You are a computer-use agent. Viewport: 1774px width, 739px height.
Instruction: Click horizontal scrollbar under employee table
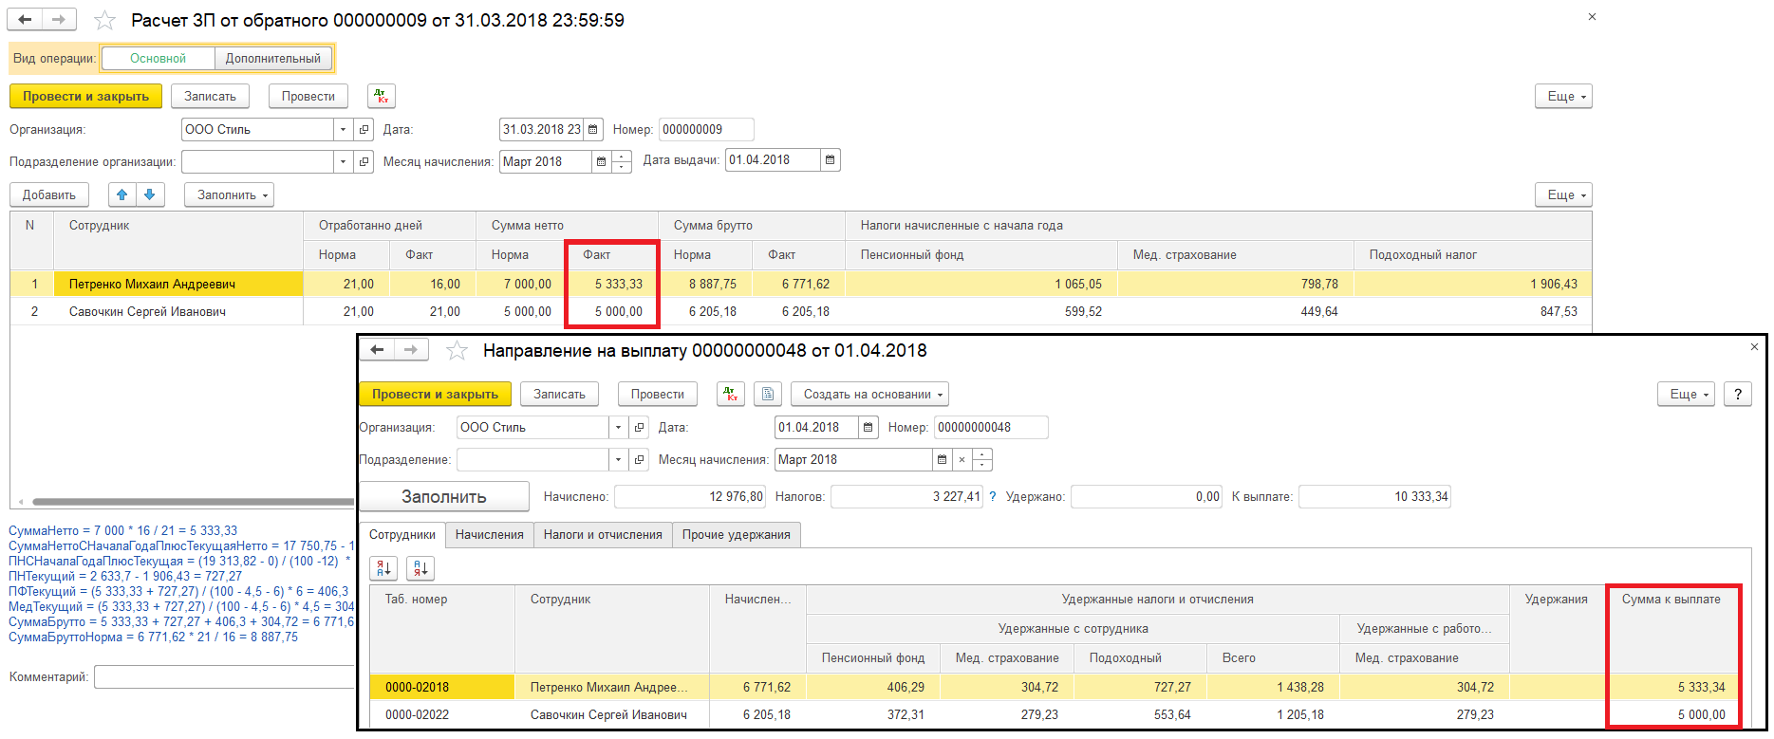(193, 502)
